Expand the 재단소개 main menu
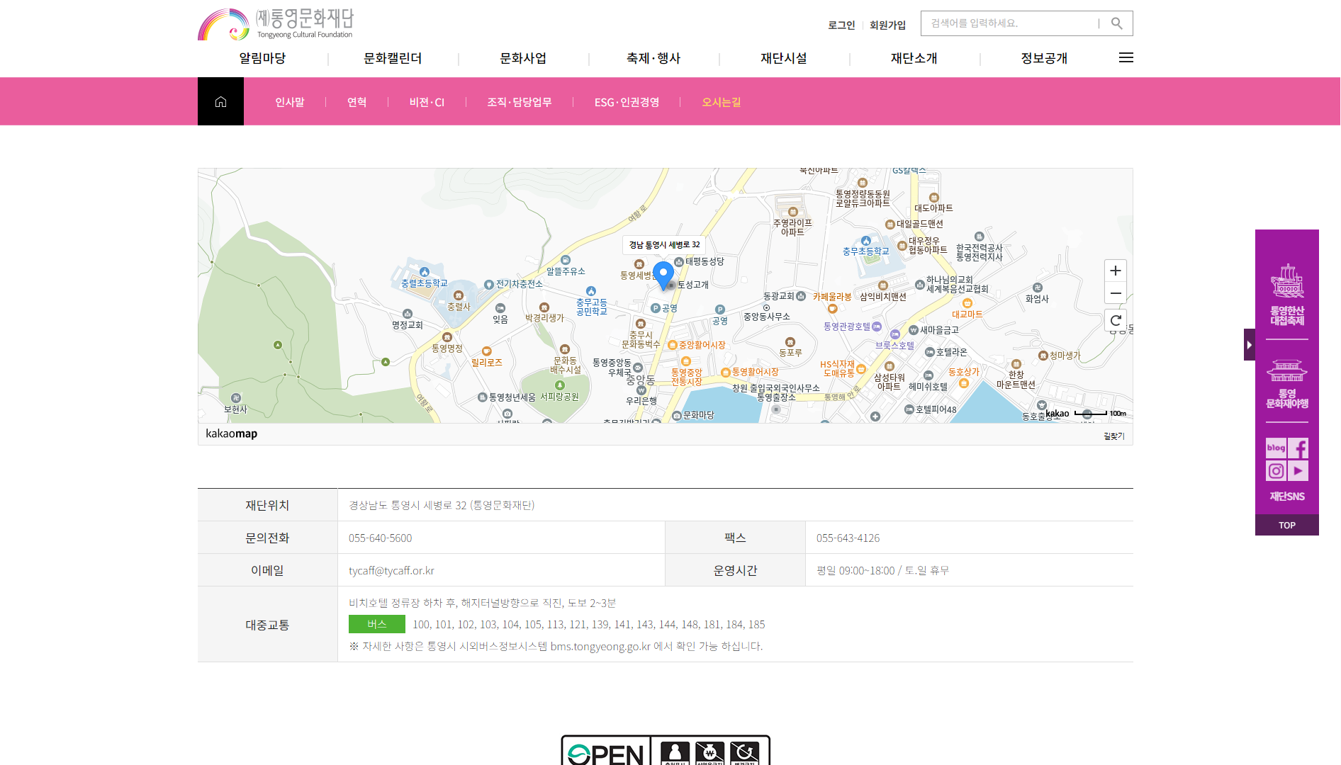 tap(914, 58)
